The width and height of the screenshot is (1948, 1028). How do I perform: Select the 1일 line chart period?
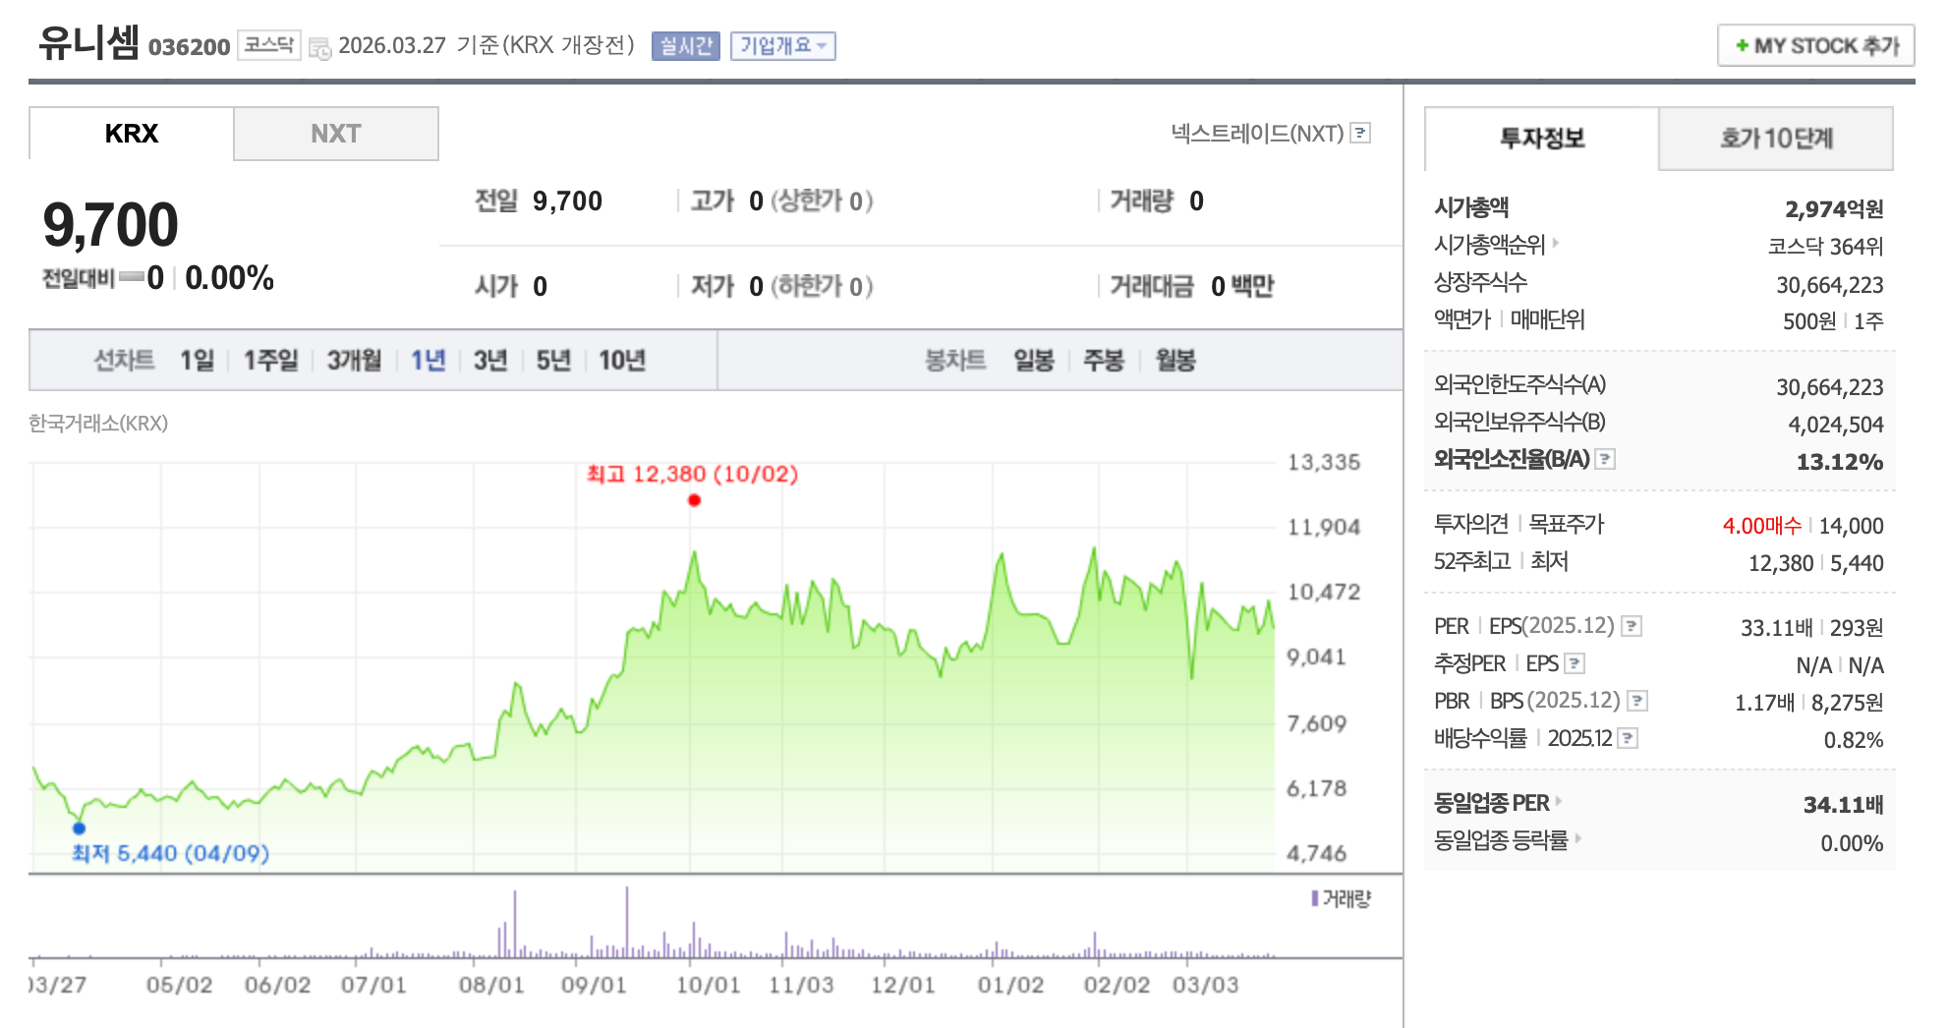click(197, 361)
